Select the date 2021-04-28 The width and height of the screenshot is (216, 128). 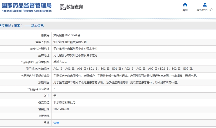pyautogui.click(x=61, y=109)
